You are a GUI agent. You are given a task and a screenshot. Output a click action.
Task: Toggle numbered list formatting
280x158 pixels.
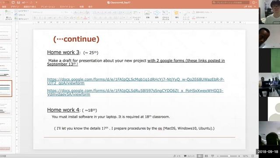click(x=102, y=12)
